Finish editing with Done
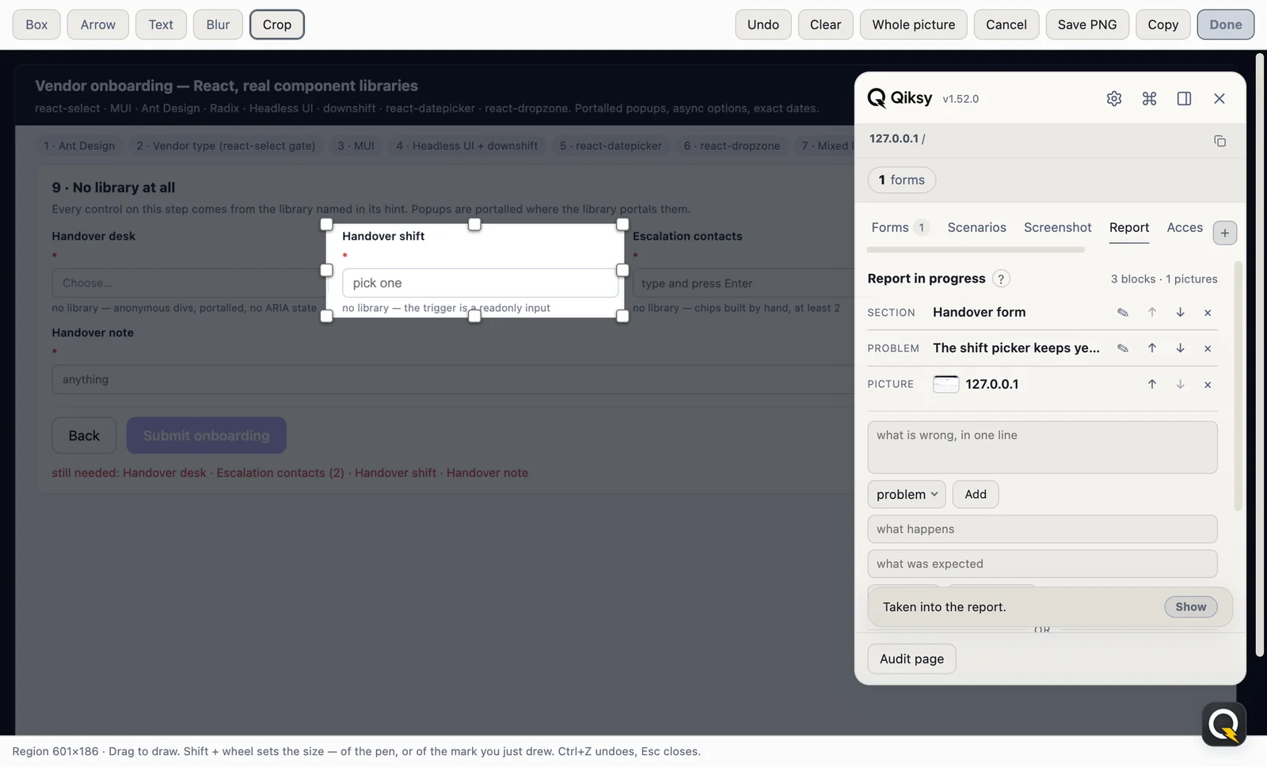1267x767 pixels. pyautogui.click(x=1225, y=25)
